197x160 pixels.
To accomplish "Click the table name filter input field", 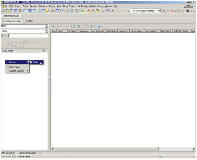I will point(28,36).
